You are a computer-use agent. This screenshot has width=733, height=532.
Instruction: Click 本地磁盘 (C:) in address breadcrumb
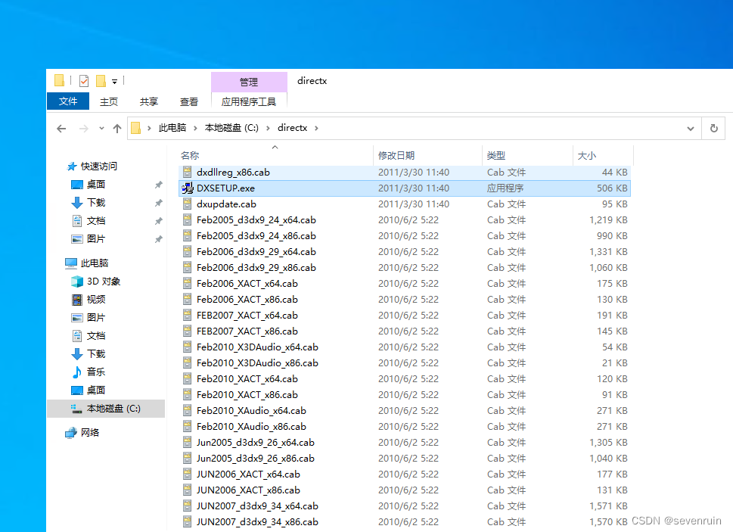coord(235,129)
